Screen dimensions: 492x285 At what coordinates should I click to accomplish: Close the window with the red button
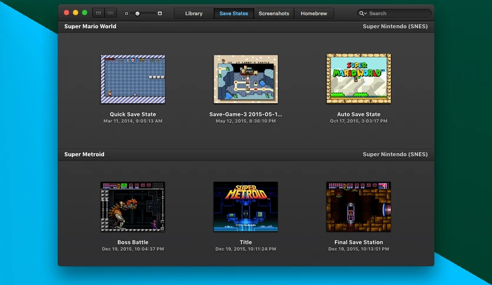pos(67,12)
